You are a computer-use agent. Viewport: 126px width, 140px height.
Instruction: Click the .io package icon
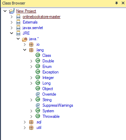31,44
